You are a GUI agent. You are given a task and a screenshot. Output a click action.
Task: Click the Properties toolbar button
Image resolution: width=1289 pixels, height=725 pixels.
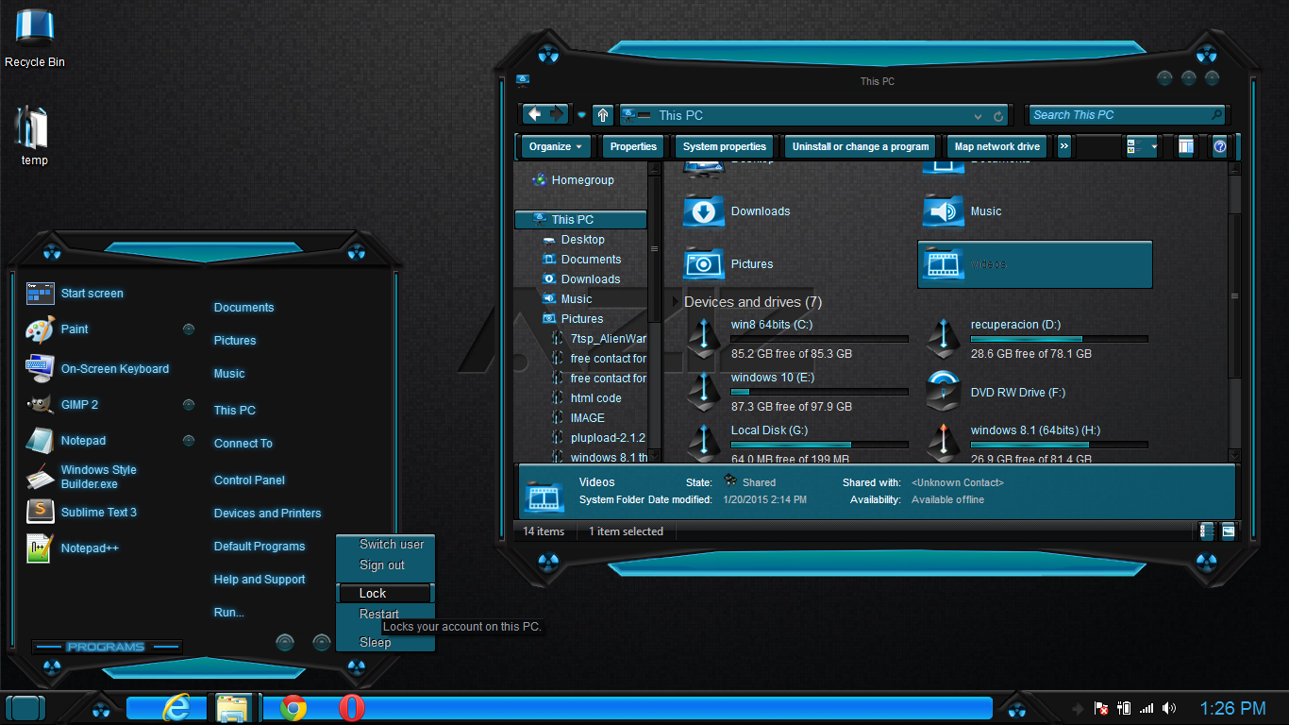click(633, 146)
